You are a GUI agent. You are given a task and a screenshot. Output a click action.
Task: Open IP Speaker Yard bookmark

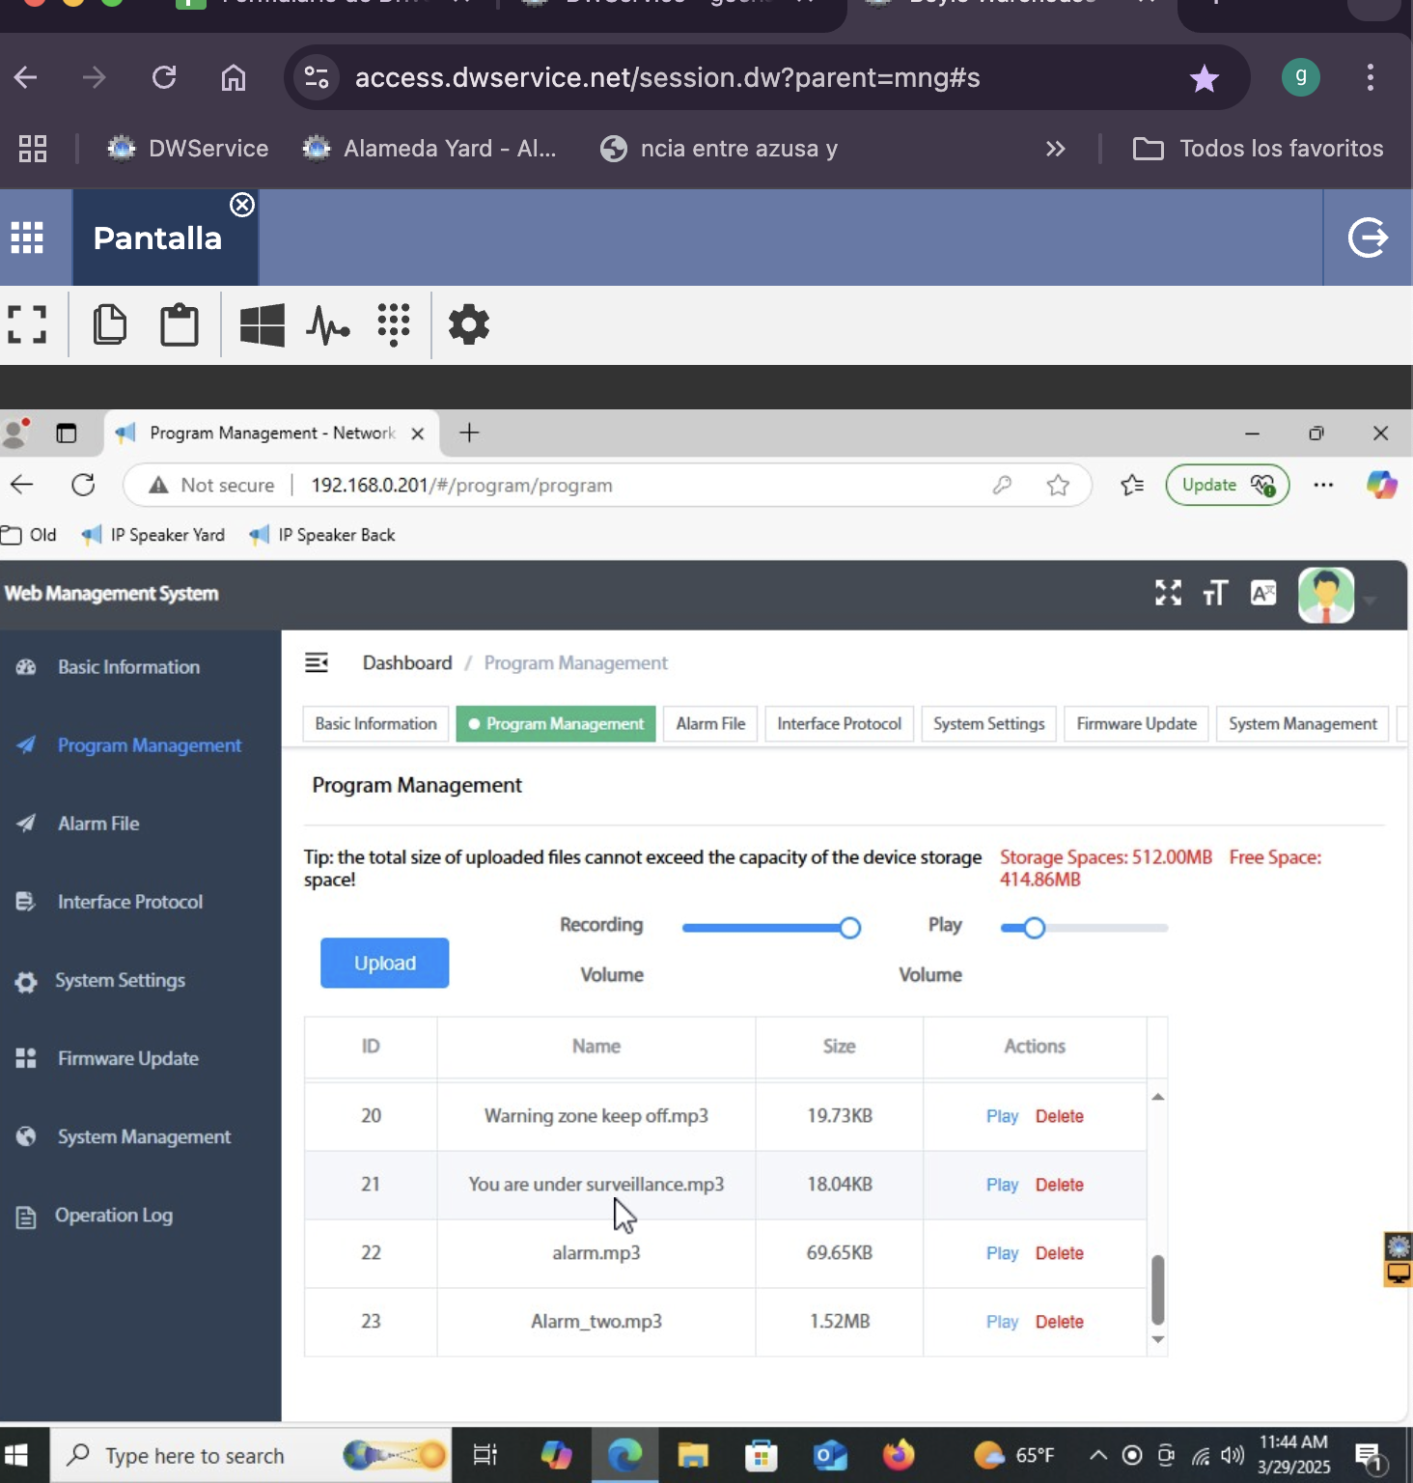(x=153, y=535)
